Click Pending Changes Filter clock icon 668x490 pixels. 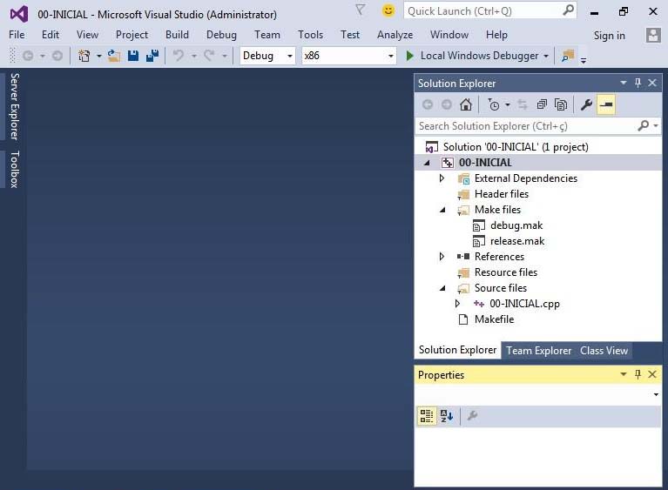493,104
